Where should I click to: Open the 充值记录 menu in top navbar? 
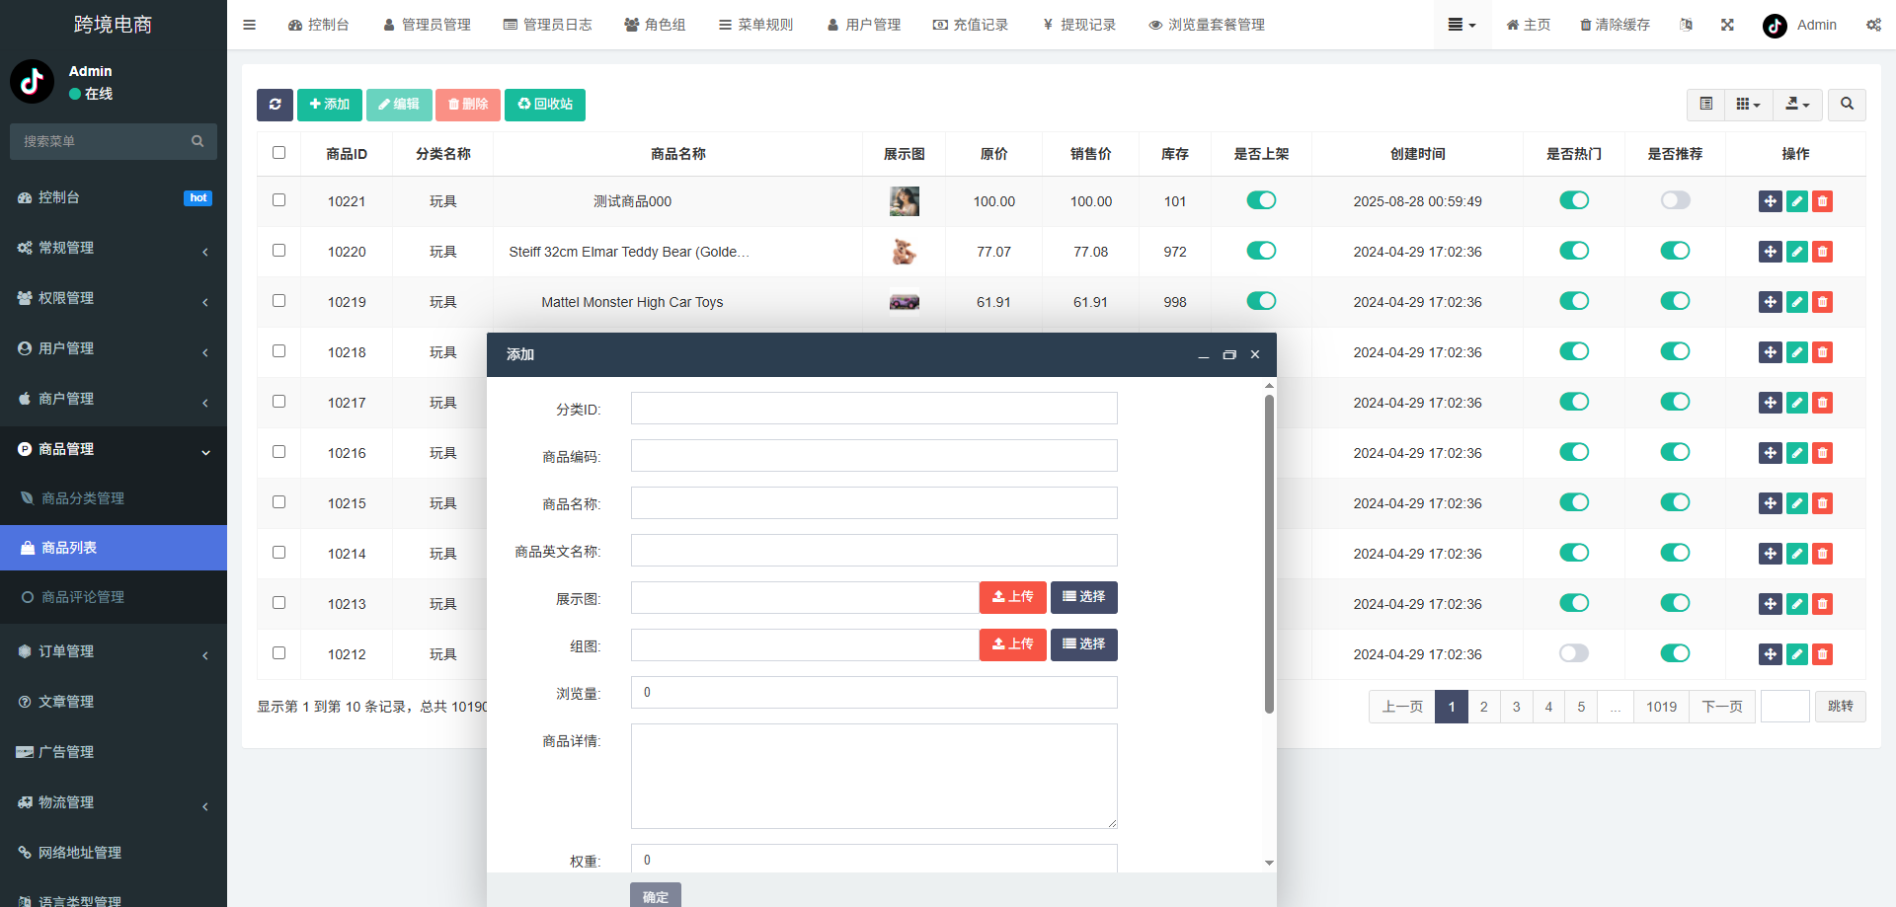click(971, 25)
